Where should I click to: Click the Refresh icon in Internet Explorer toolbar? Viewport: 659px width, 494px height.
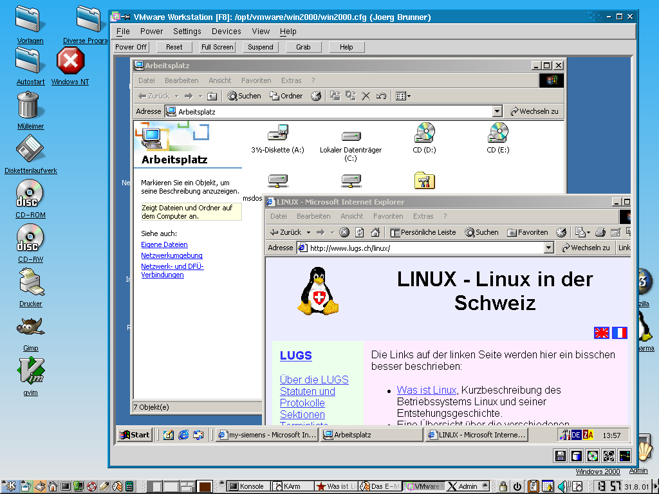pos(360,232)
